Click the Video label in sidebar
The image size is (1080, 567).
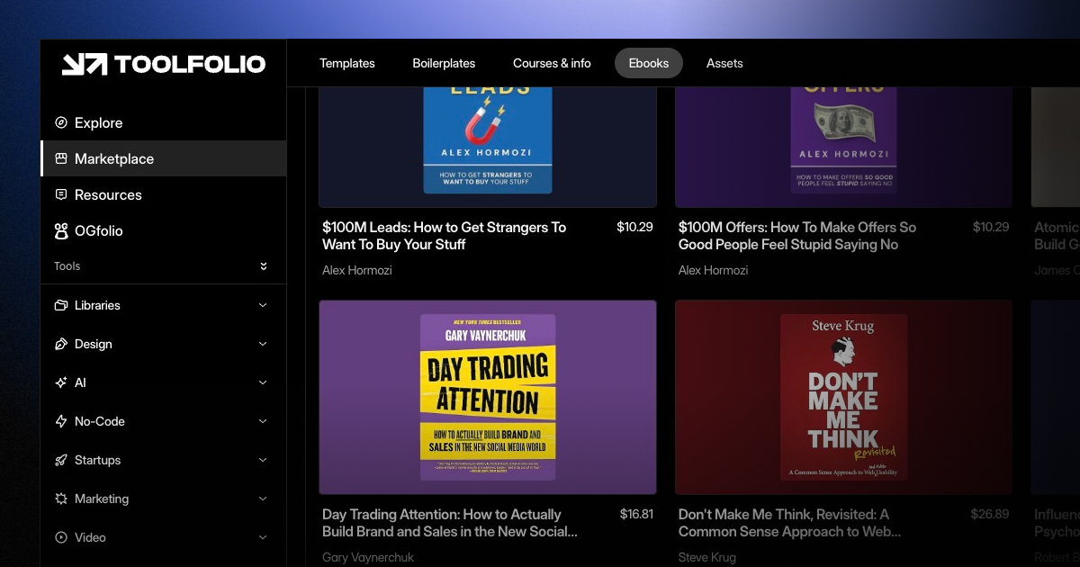point(90,537)
